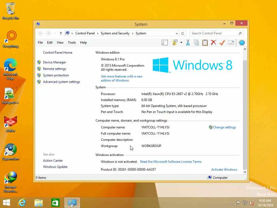277x208 pixels.
Task: Click the vertical scrollbar thumb
Action: click(245, 115)
